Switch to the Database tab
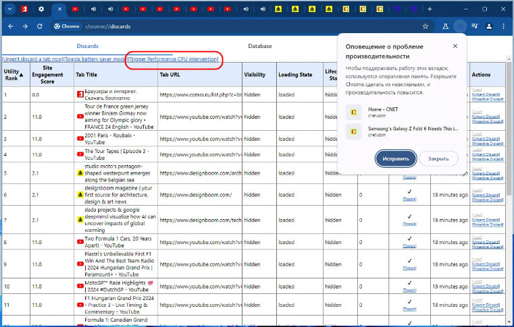The height and width of the screenshot is (327, 514). coord(259,46)
